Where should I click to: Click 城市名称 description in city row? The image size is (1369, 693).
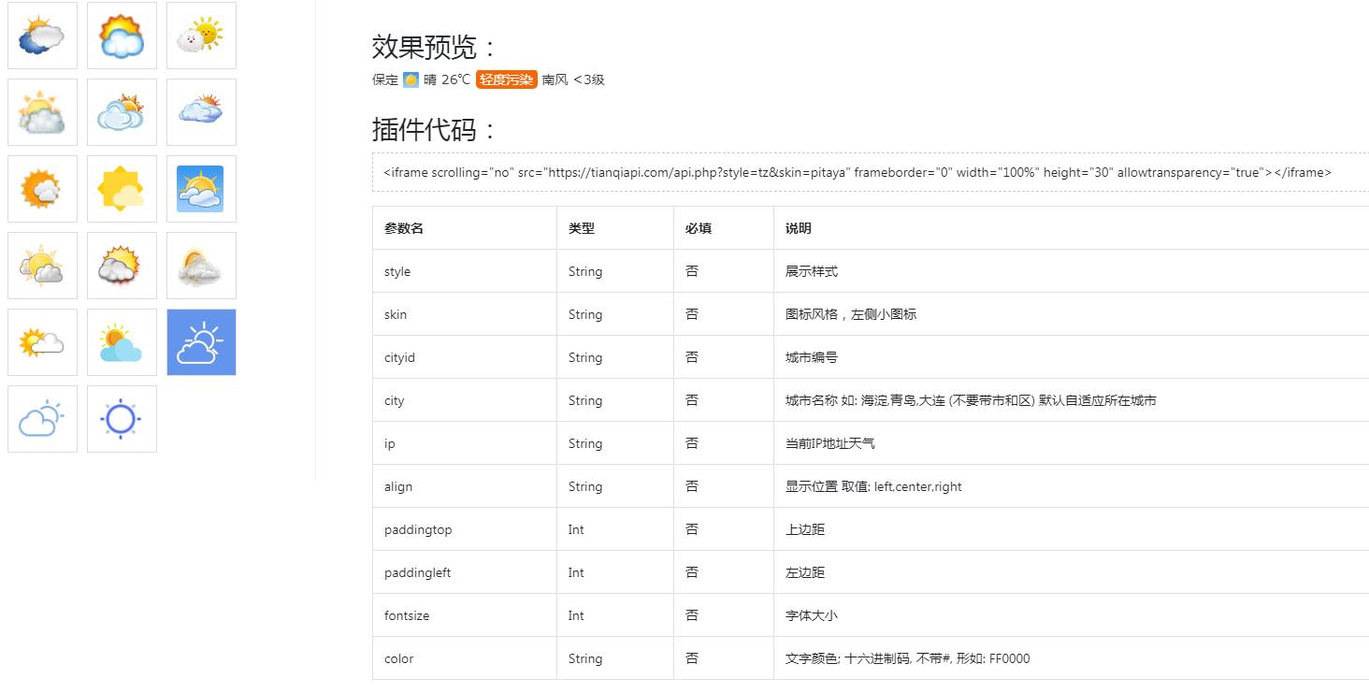[x=971, y=400]
